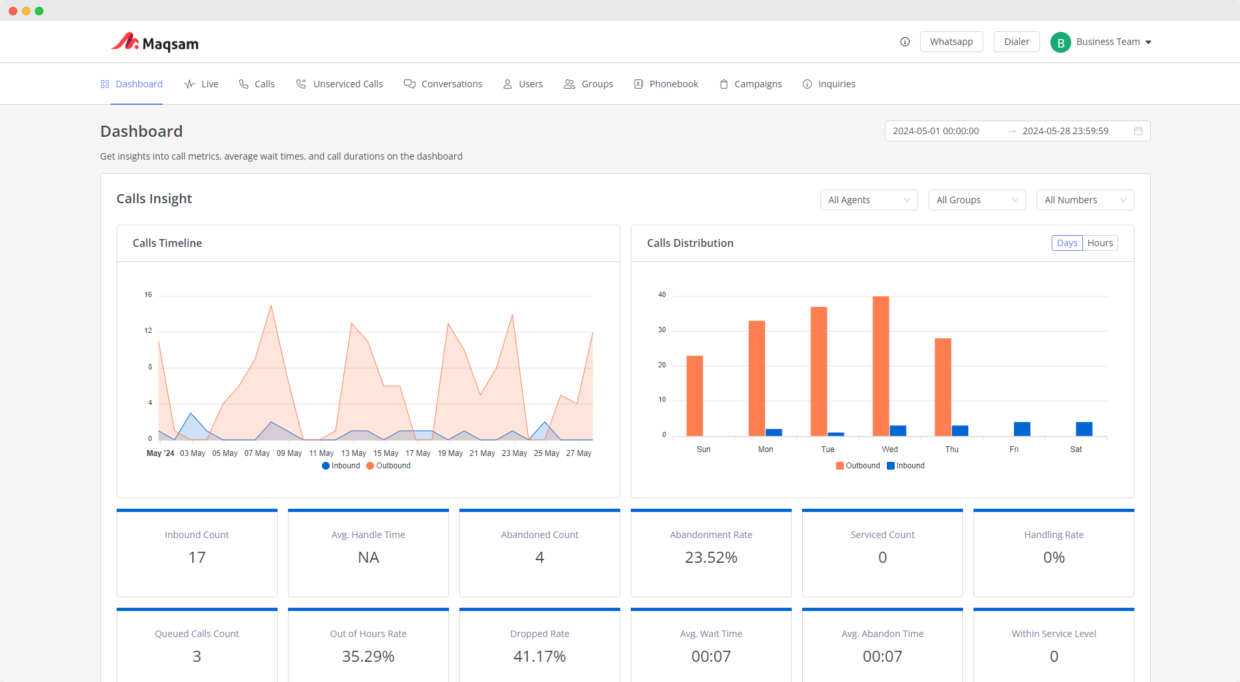
Task: Switch Calls Distribution to Hours
Action: point(1100,243)
